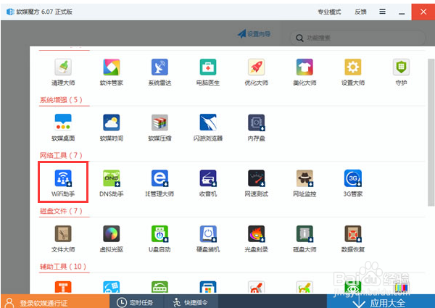Open 数据恢复 recovery tool
Image resolution: width=435 pixels, height=308 pixels.
pos(353,239)
